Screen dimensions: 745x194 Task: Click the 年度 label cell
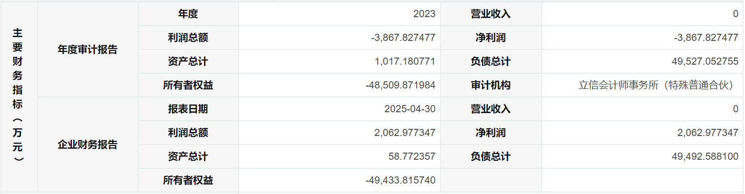pyautogui.click(x=188, y=14)
